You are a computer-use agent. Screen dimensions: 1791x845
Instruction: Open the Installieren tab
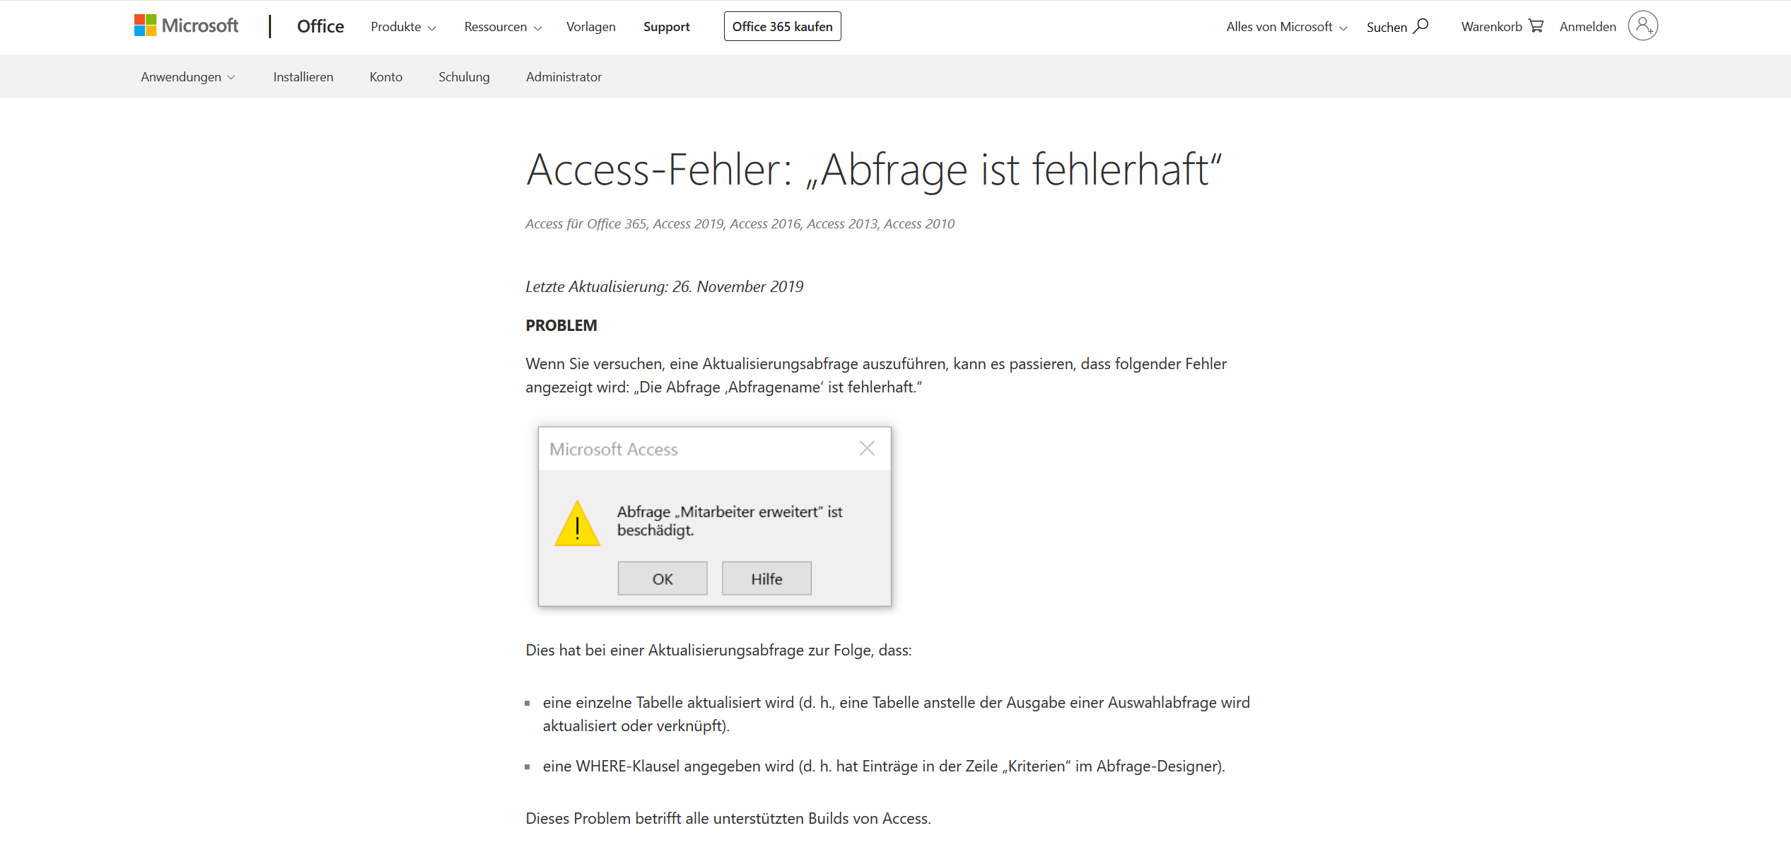tap(303, 76)
